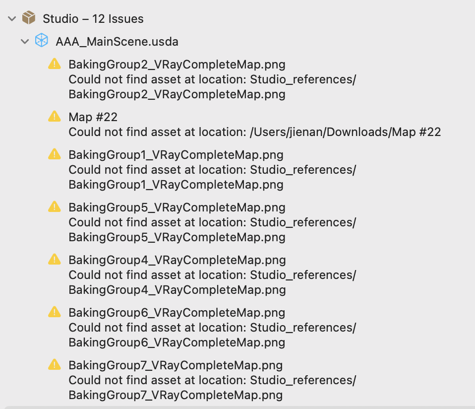
Task: Select the BakingGroup4_VRayCompleteMap.png issue title
Action: click(x=177, y=260)
